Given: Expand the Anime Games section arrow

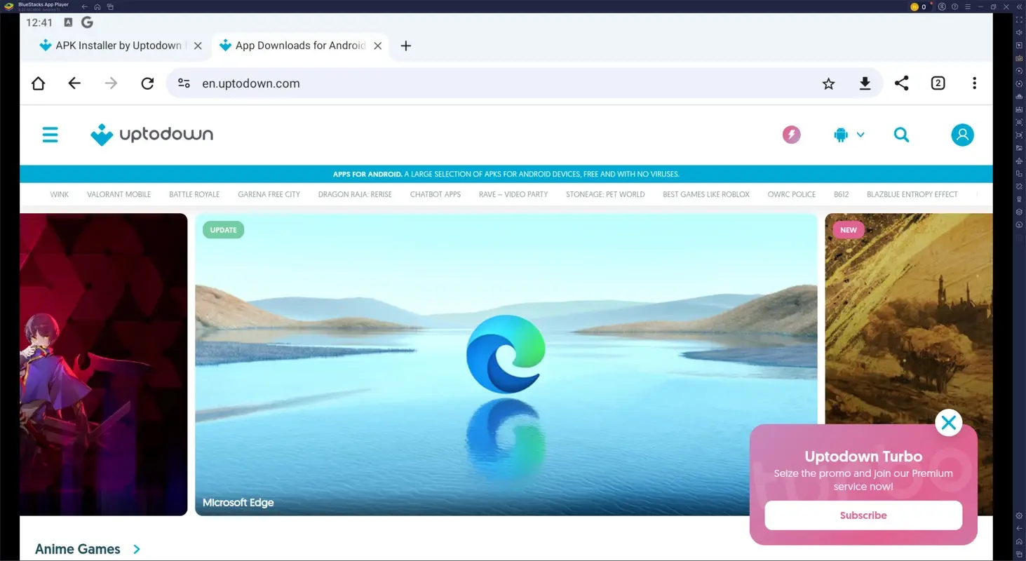Looking at the screenshot, I should 137,549.
